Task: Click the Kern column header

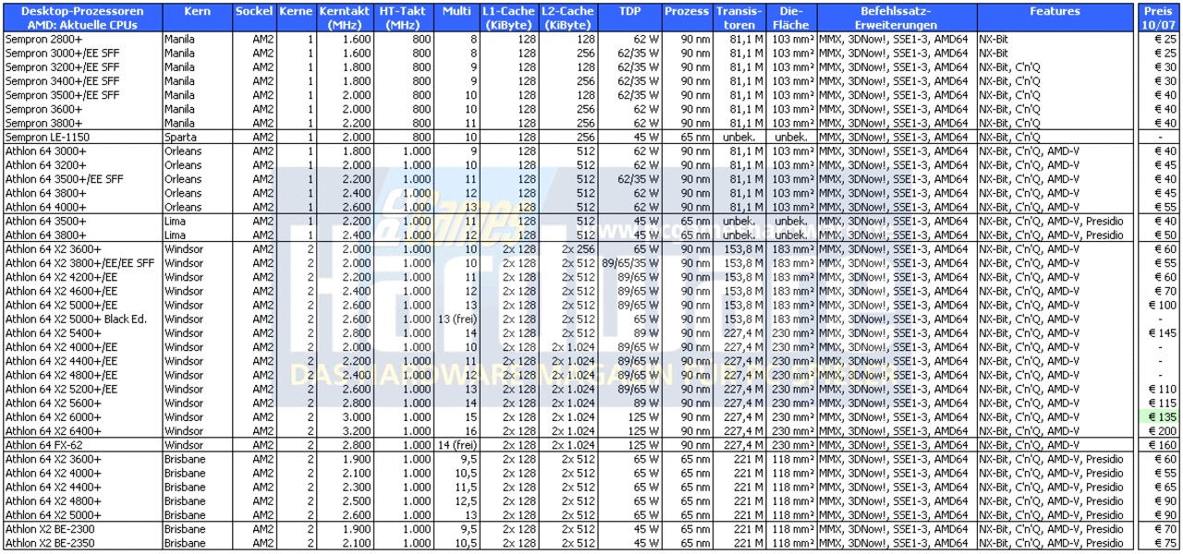Action: [x=197, y=11]
